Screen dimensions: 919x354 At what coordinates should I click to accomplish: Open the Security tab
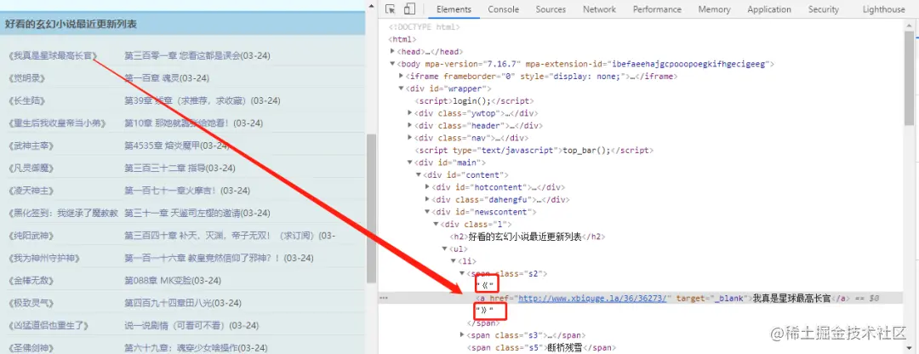pos(824,9)
